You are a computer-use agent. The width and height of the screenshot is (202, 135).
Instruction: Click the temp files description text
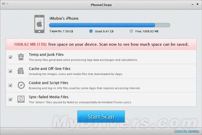[83, 60]
